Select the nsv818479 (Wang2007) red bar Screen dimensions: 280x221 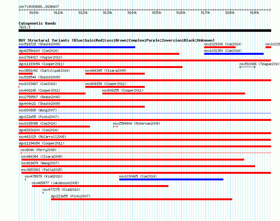(138, 166)
